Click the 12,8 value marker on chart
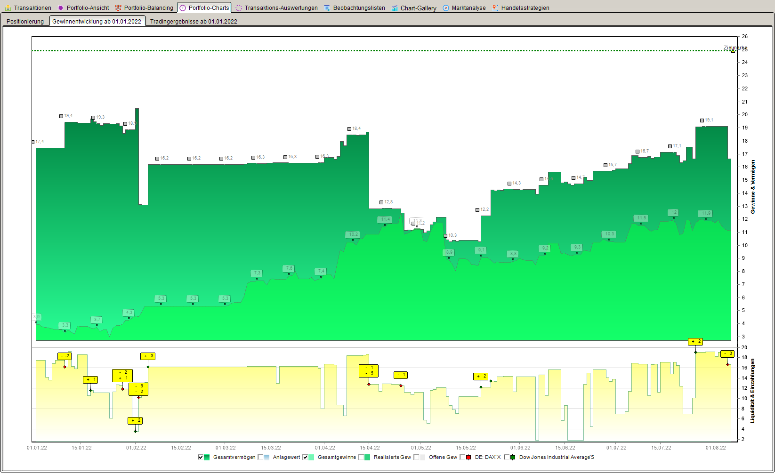This screenshot has width=775, height=474. (381, 202)
